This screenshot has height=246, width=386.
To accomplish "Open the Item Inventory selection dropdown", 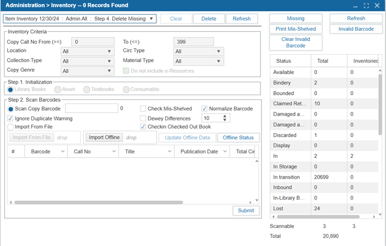I will pos(79,19).
